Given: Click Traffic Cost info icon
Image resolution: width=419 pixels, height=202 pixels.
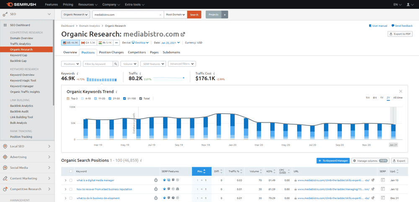Looking at the screenshot, I should click(214, 73).
